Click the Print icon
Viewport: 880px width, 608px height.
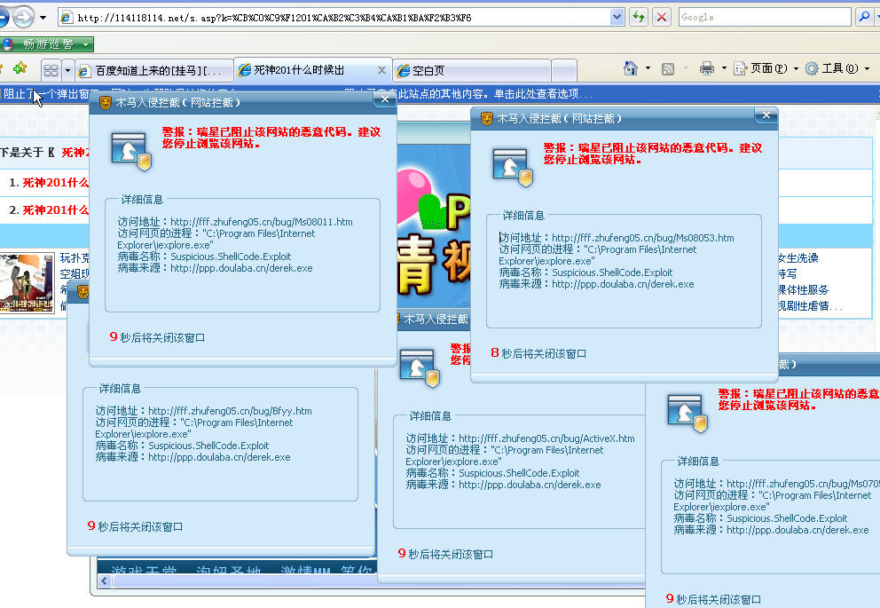tap(707, 68)
